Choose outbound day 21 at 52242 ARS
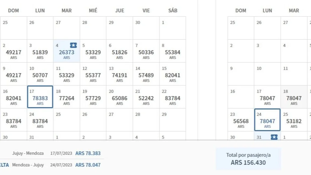The image size is (311, 175). [x=146, y=97]
